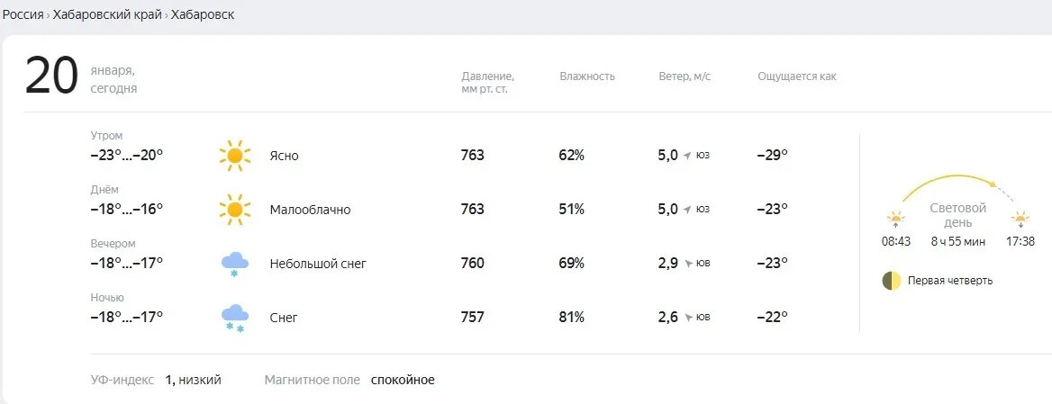The height and width of the screenshot is (404, 1052).
Task: Open the Хабаровский край breadcrumb link
Action: coord(107,14)
